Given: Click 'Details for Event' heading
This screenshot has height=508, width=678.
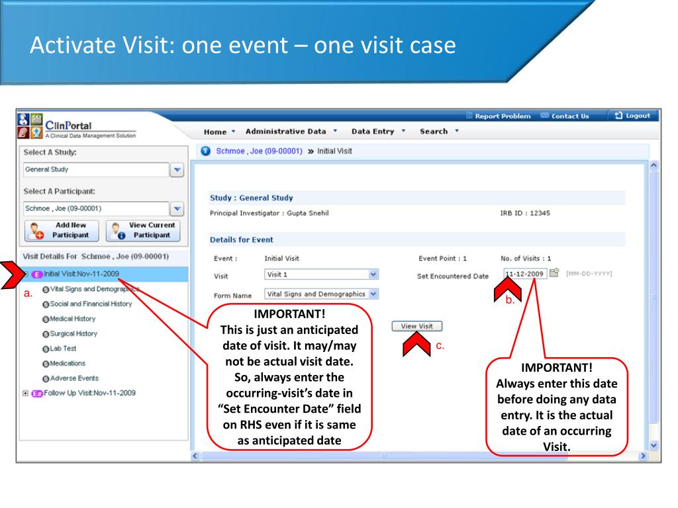Looking at the screenshot, I should 241,239.
